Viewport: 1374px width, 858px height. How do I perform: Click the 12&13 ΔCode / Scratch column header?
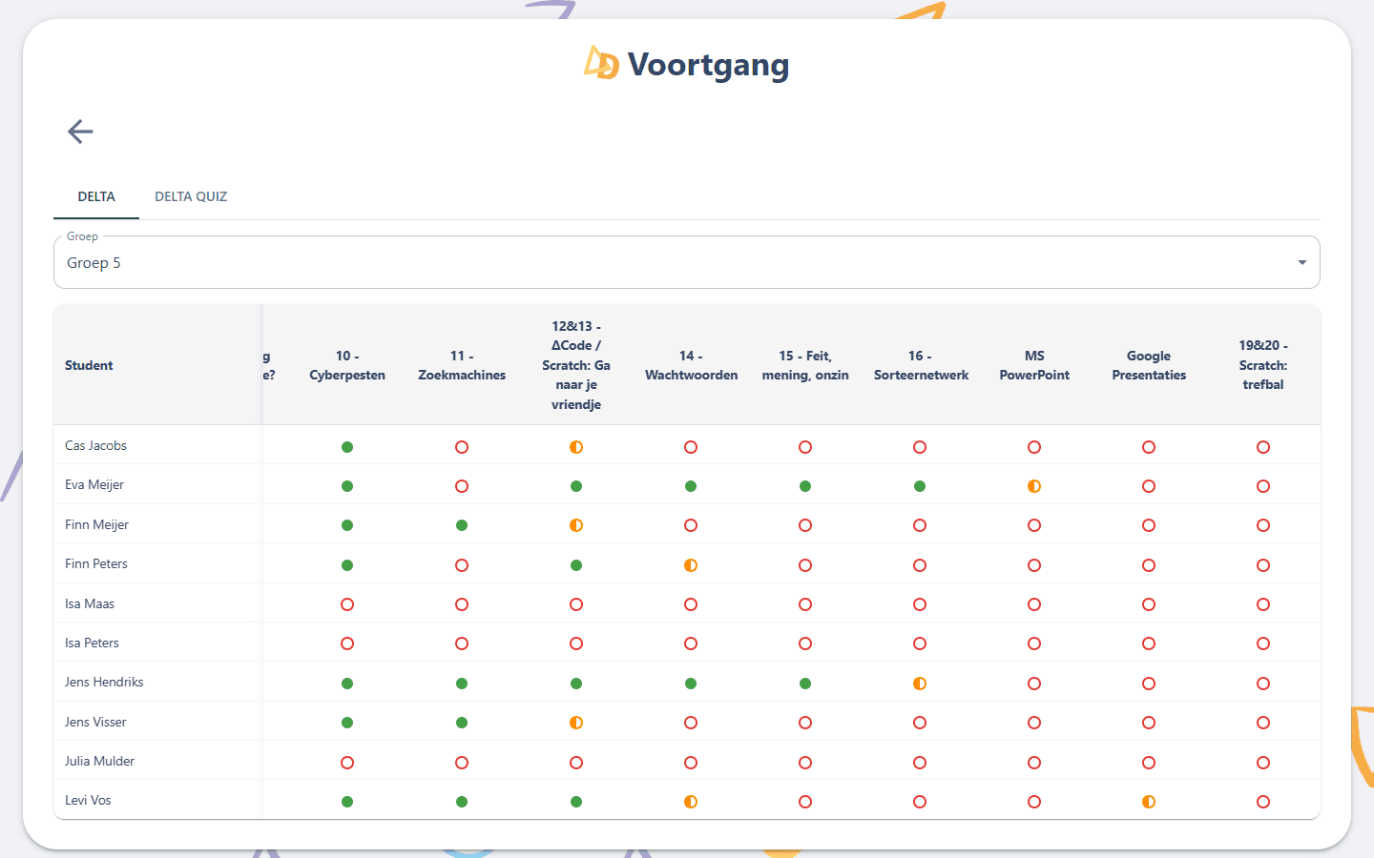click(x=576, y=365)
